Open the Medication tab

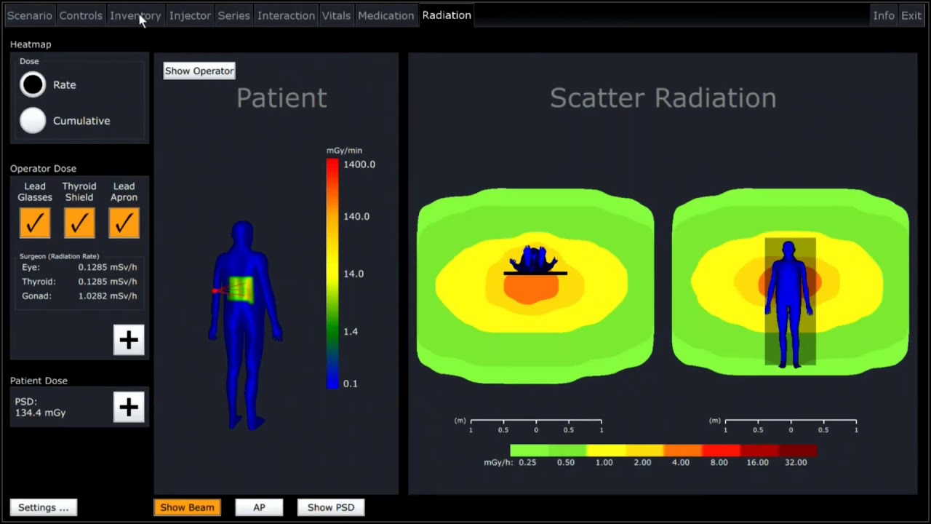click(x=385, y=15)
